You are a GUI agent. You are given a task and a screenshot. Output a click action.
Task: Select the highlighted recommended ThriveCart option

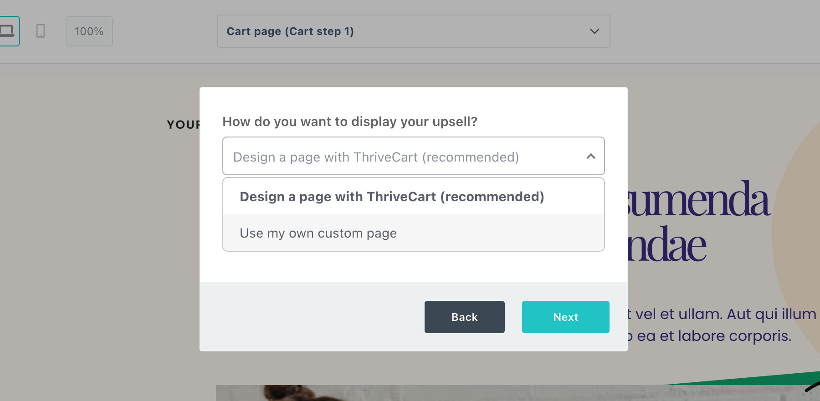tap(391, 196)
